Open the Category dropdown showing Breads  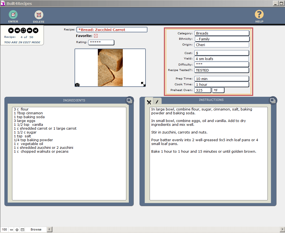pyautogui.click(x=222, y=33)
